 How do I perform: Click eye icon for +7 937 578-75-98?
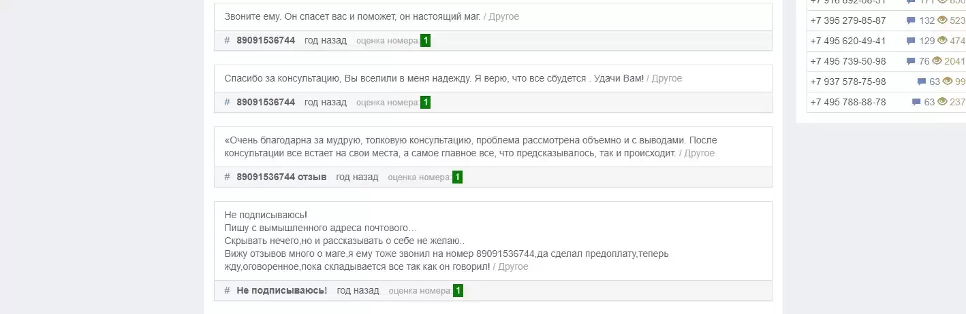point(948,82)
